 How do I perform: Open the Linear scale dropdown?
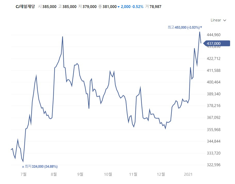click(218, 20)
